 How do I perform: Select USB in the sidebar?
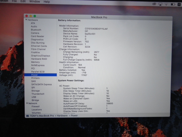tap(34, 97)
